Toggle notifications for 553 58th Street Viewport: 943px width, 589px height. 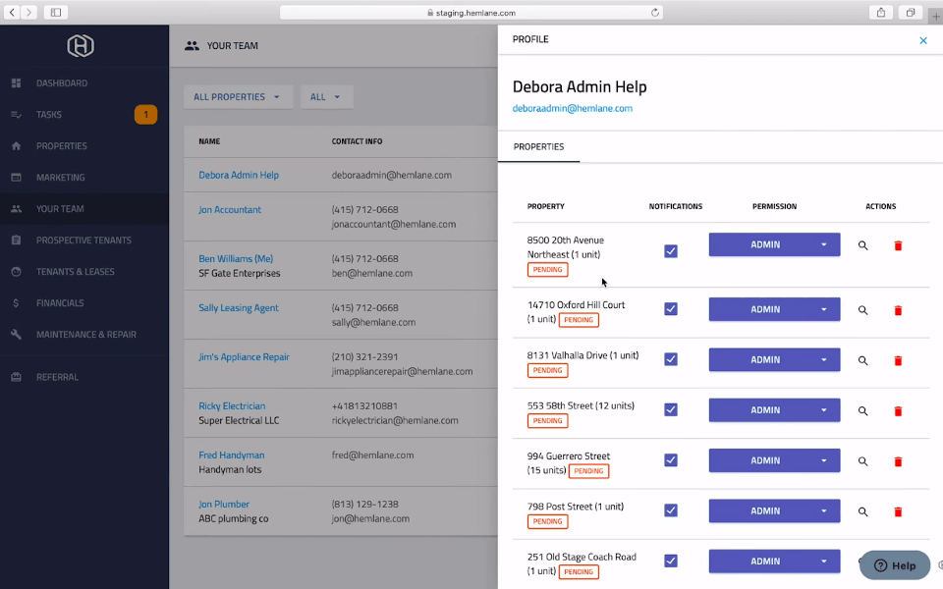(x=671, y=410)
